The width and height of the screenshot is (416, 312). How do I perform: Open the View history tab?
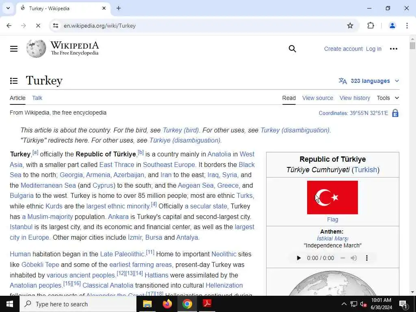(355, 98)
